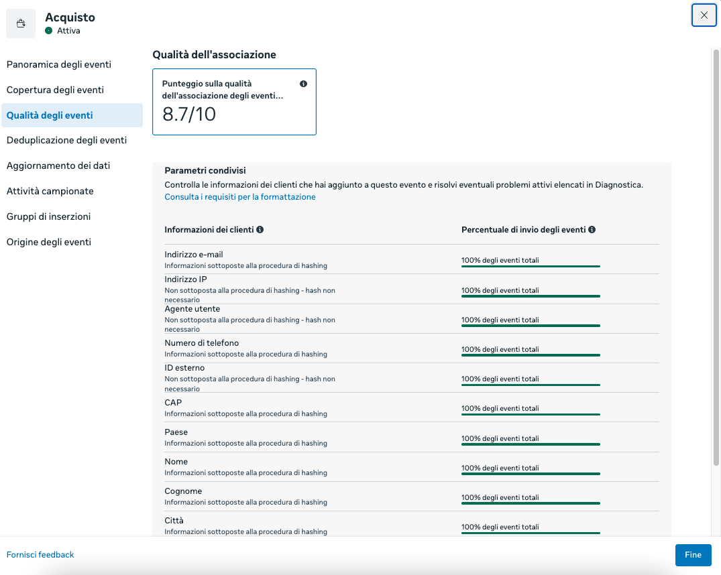View Origine degli eventi section
This screenshot has width=721, height=575.
49,242
